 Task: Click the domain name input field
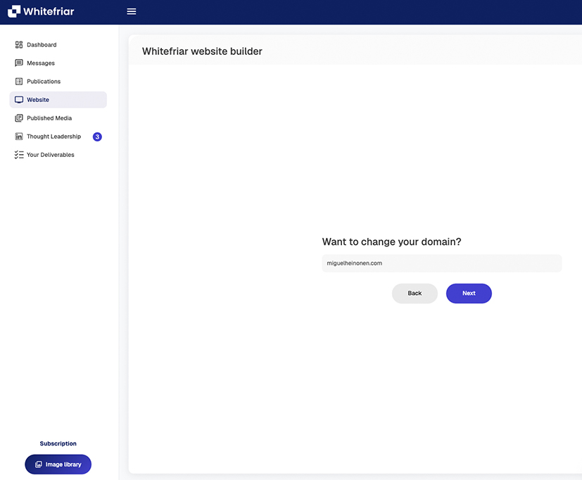pos(441,263)
